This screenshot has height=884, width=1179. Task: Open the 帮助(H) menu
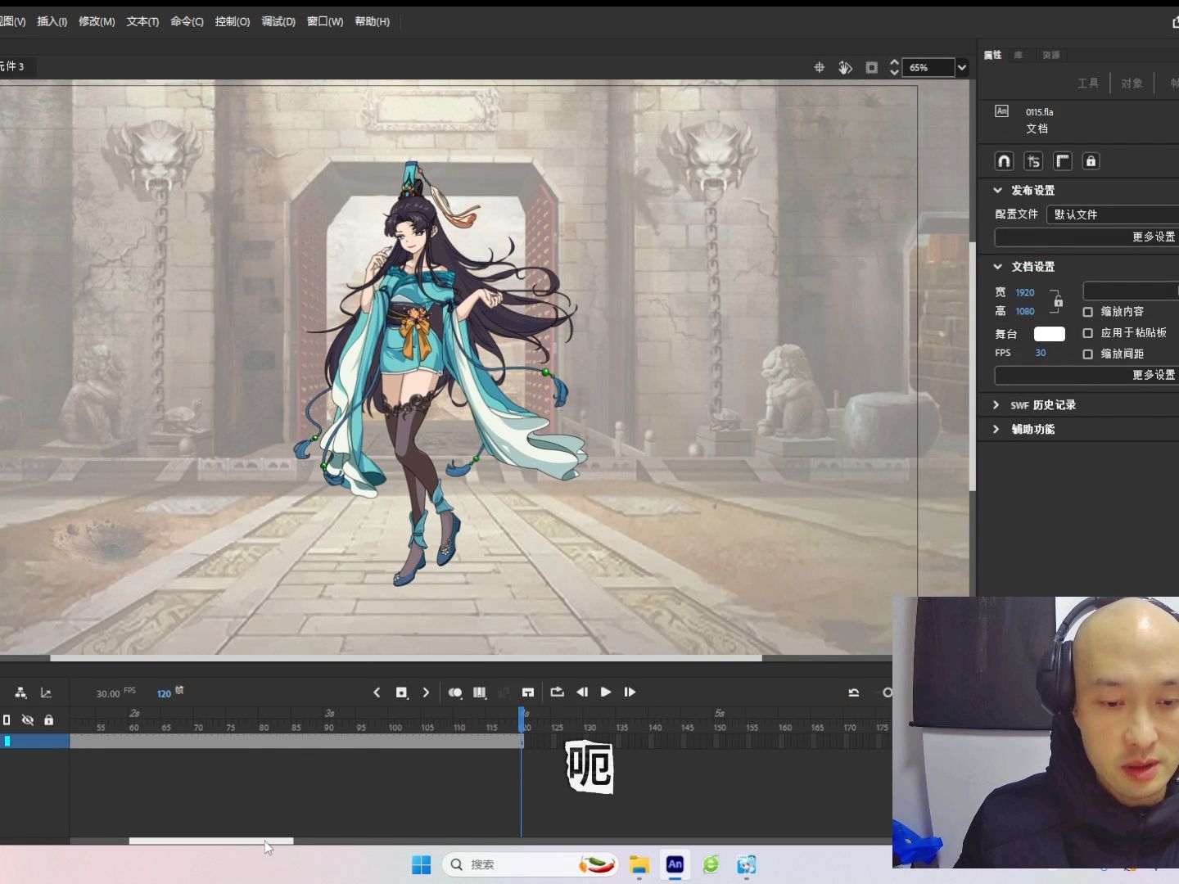[372, 21]
